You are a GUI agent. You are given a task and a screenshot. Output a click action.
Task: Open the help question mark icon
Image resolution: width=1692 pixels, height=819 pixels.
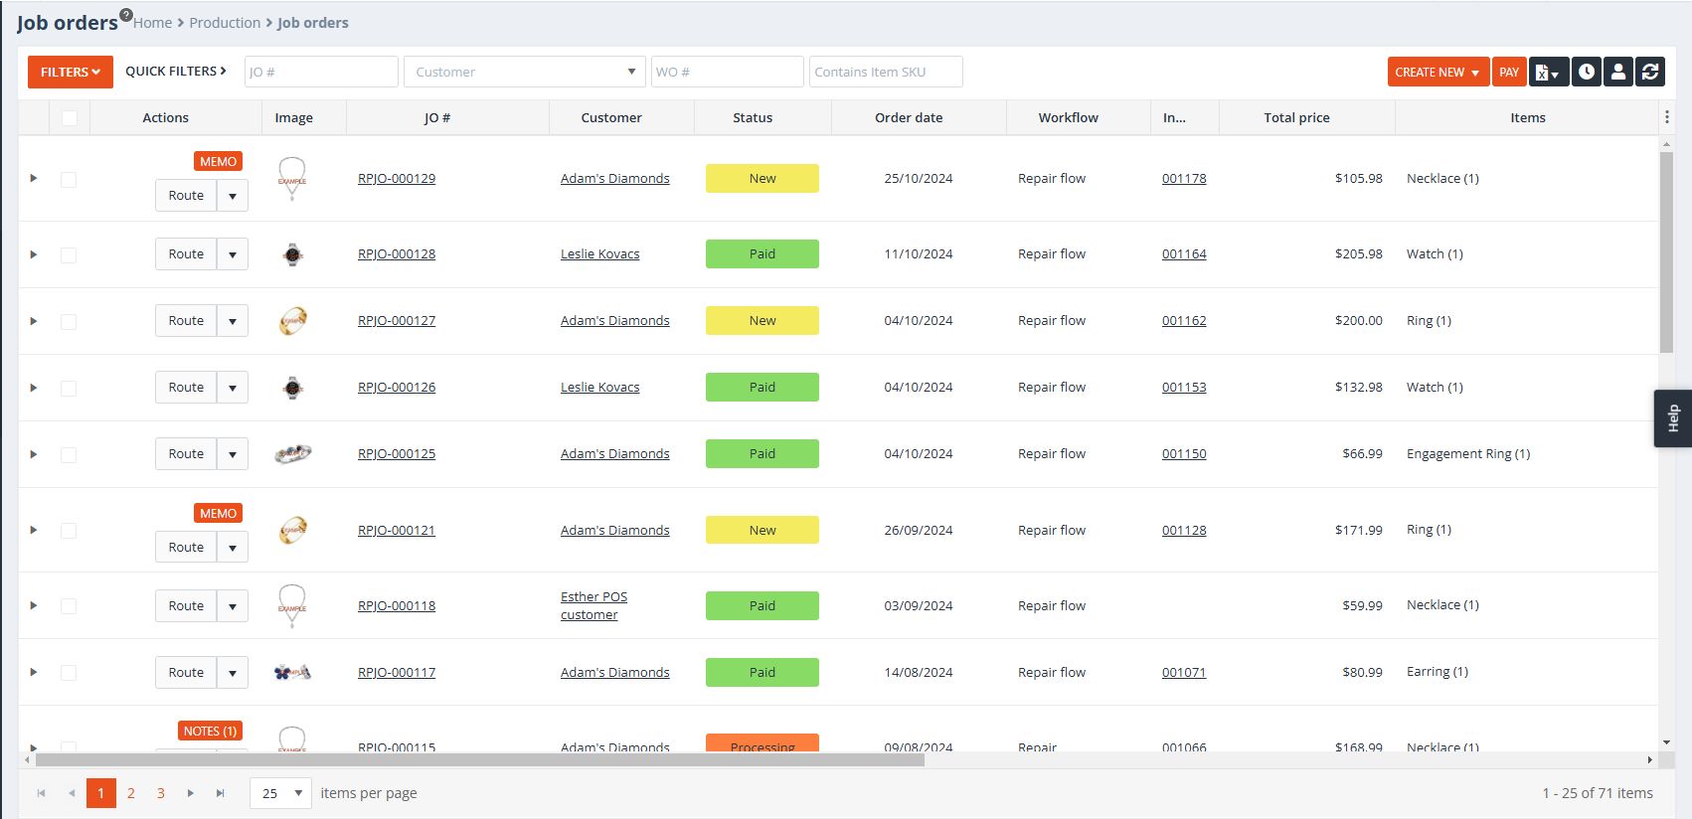(x=126, y=15)
